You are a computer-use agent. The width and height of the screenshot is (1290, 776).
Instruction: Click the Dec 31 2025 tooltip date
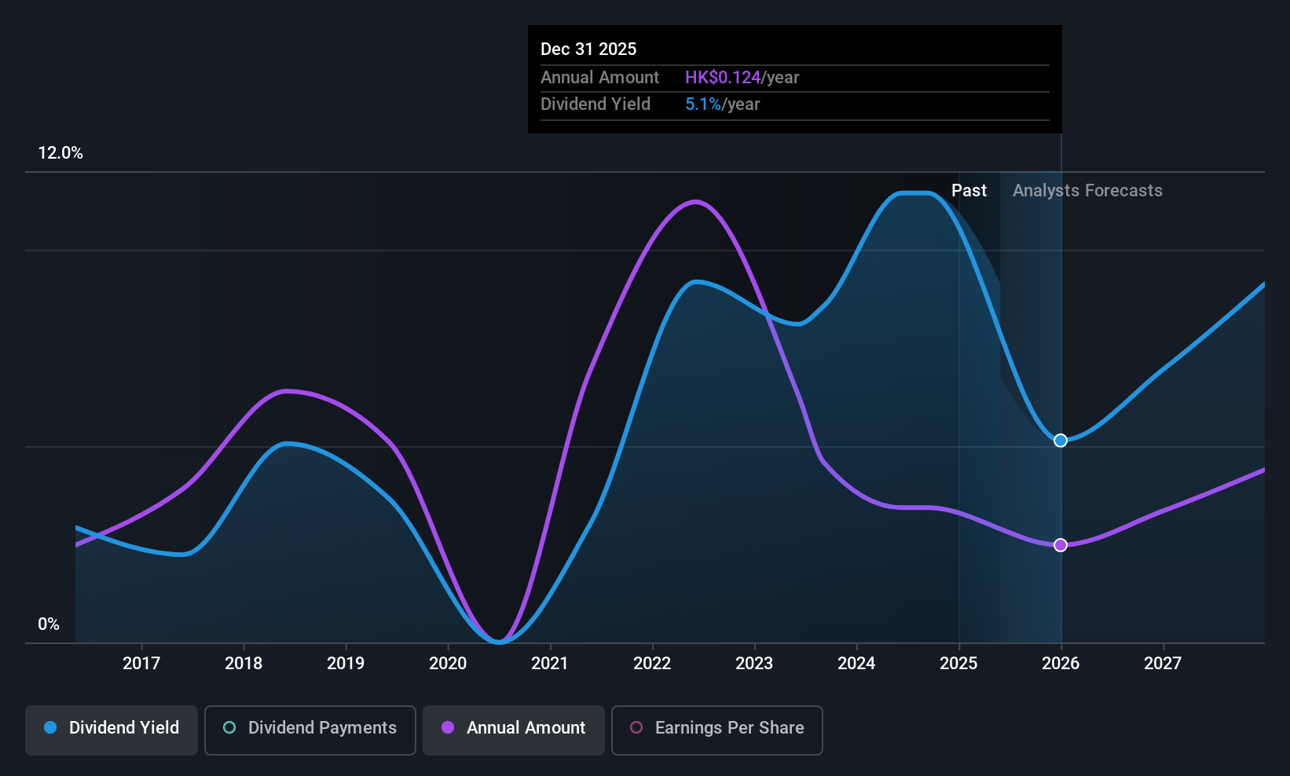tap(588, 49)
